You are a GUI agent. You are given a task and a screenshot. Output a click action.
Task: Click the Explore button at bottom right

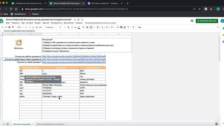pos(217,124)
